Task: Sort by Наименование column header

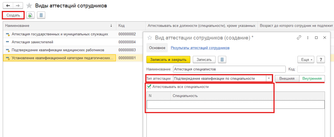Action: 59,25
